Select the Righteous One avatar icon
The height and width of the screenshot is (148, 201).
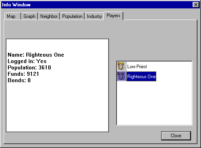point(122,76)
